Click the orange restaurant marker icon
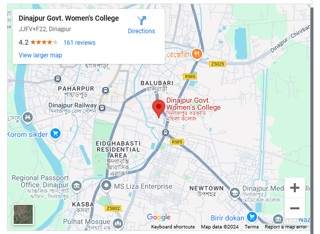320x234 pixels. click(197, 54)
